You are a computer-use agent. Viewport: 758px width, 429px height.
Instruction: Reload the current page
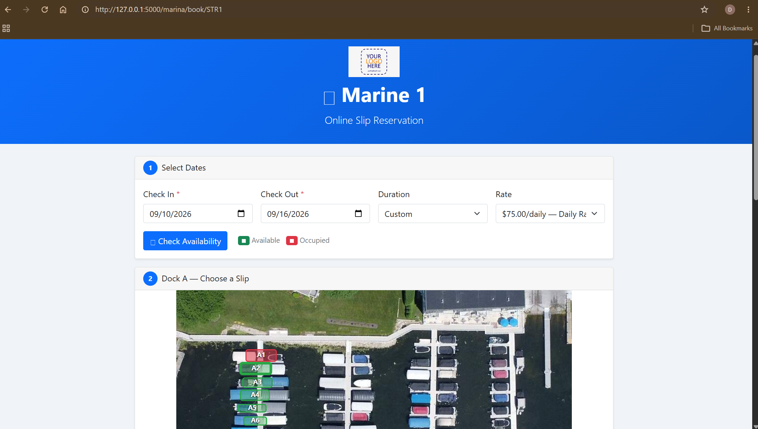point(45,10)
